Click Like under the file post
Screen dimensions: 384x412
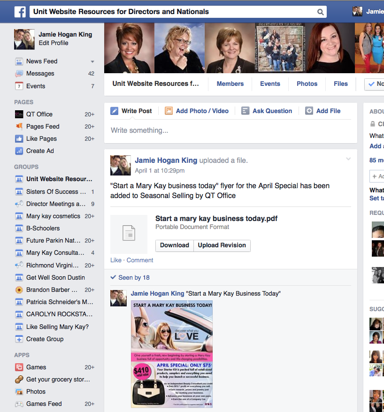(116, 260)
